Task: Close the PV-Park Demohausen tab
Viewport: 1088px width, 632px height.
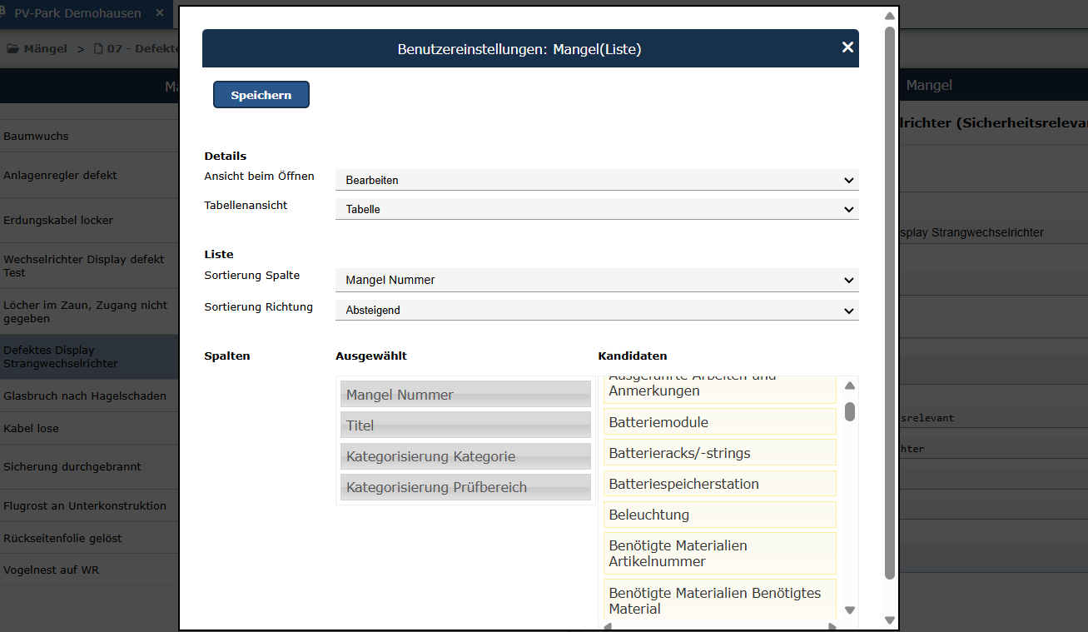Action: coord(160,13)
